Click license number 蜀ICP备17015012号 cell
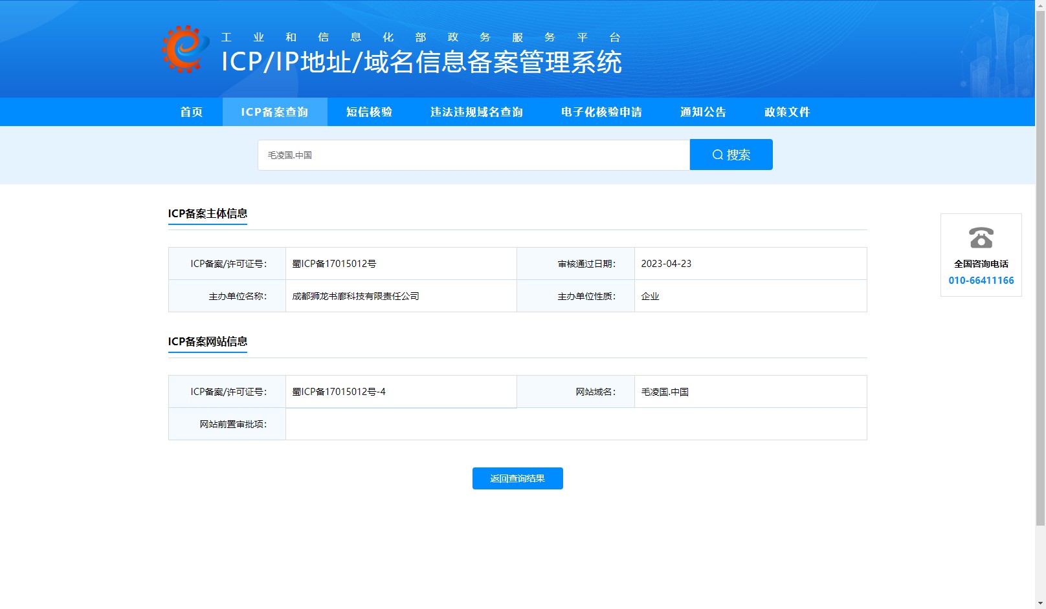1046x609 pixels. [401, 264]
